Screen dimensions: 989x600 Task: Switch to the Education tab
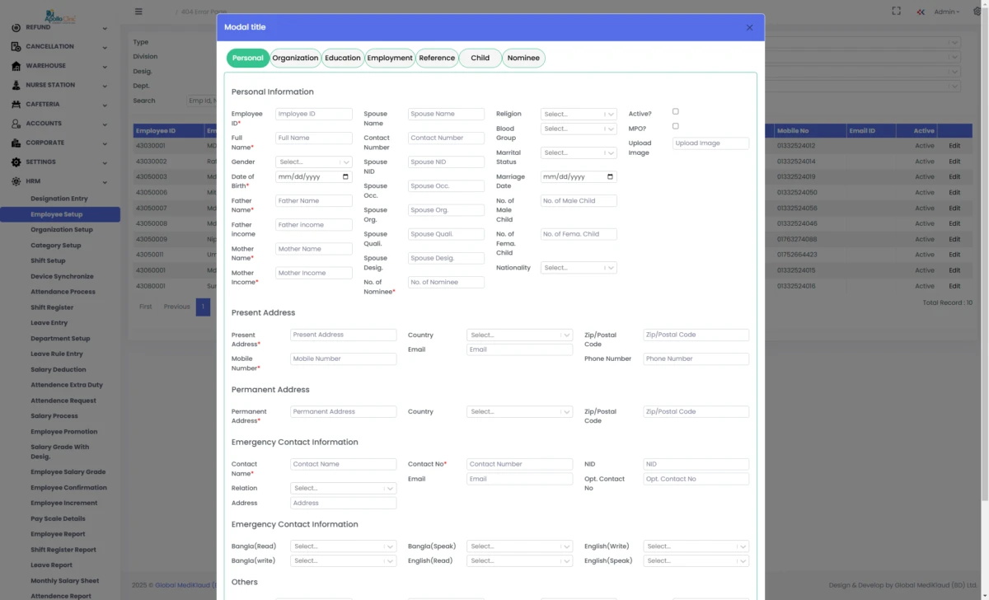tap(343, 58)
